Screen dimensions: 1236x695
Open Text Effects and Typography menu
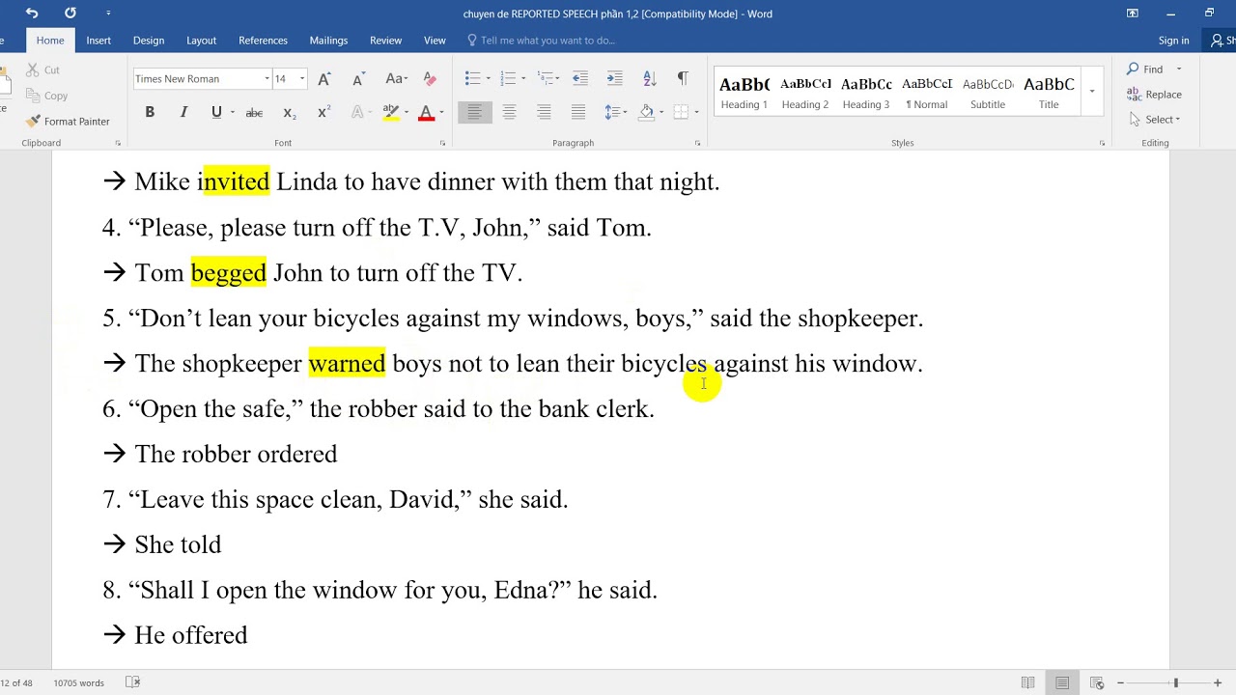coord(358,113)
